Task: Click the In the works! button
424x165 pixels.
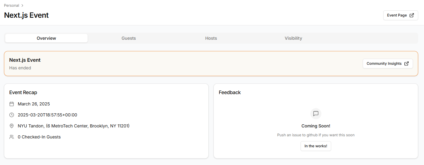Action: (x=316, y=146)
